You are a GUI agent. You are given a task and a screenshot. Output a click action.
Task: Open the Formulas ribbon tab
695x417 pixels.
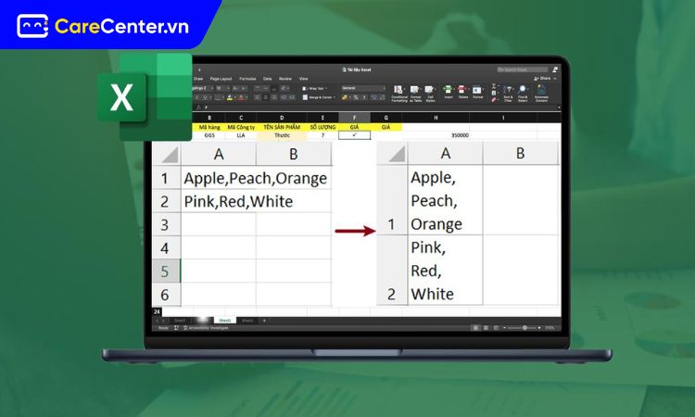[247, 79]
